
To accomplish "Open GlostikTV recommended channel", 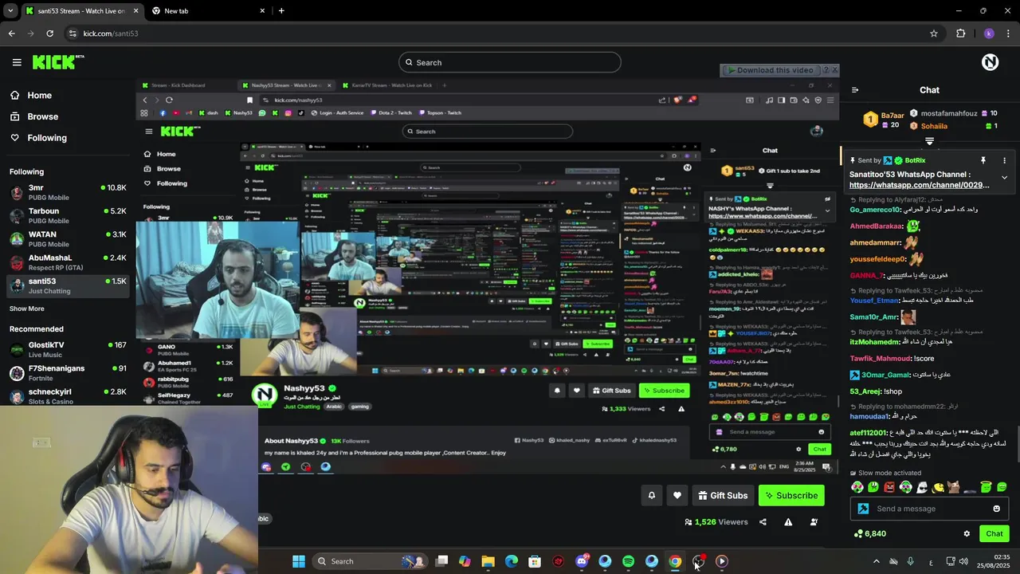I will click(x=68, y=349).
